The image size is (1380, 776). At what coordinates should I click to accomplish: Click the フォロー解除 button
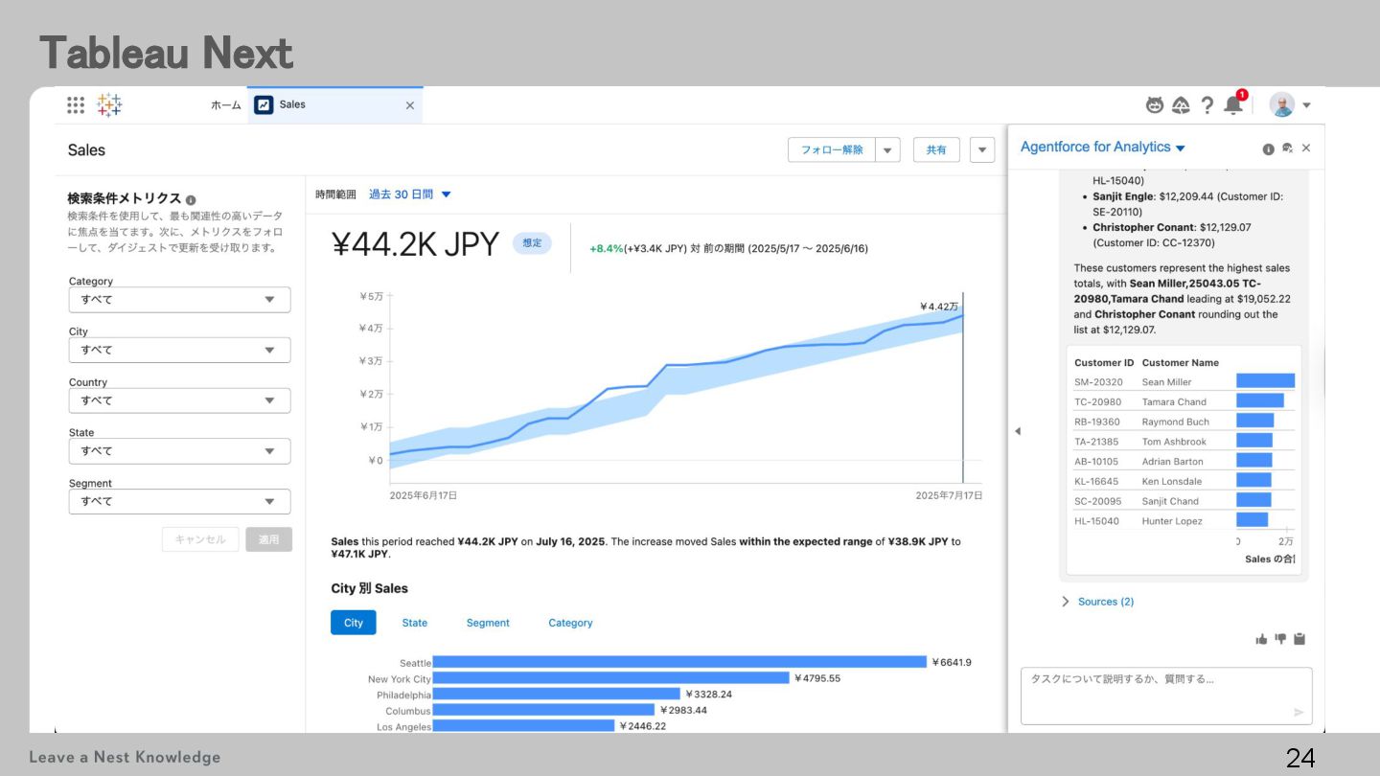832,150
